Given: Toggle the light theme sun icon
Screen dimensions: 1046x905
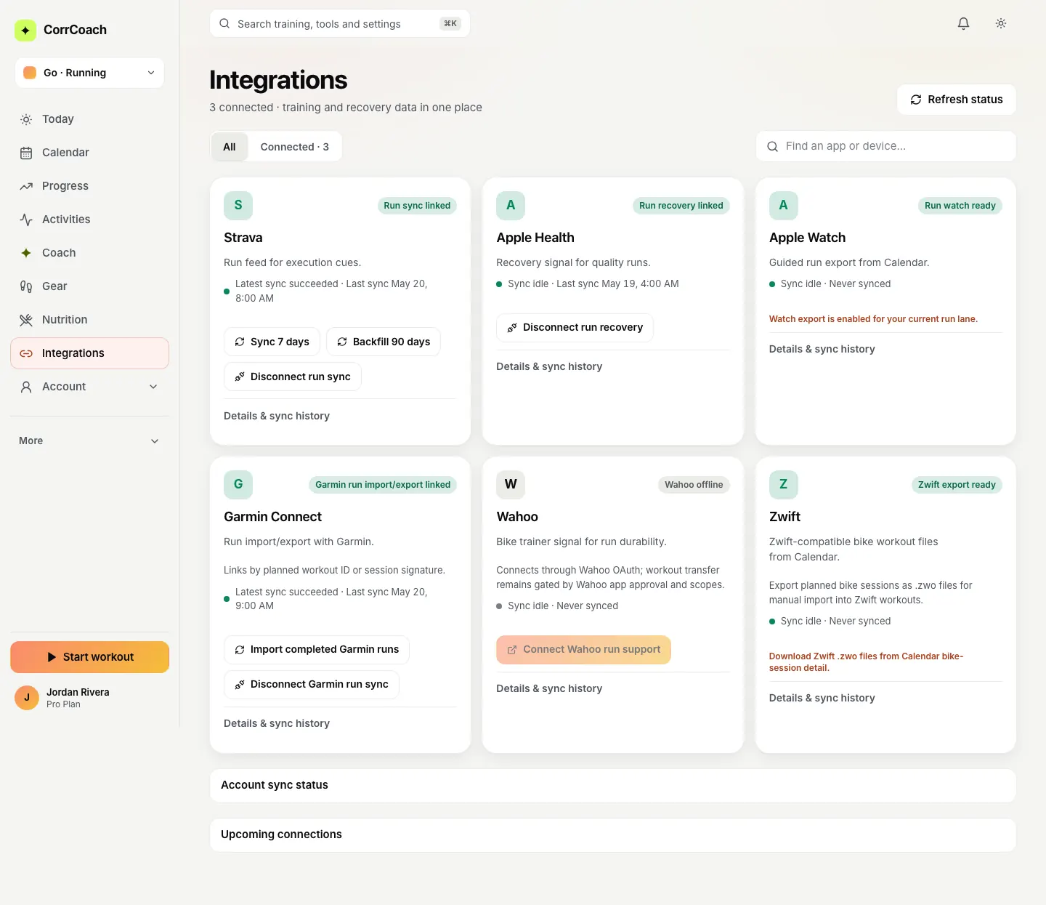Looking at the screenshot, I should [x=1001, y=23].
